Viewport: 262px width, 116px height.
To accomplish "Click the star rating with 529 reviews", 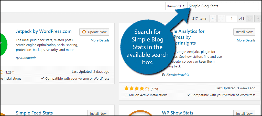I will (x=137, y=89).
